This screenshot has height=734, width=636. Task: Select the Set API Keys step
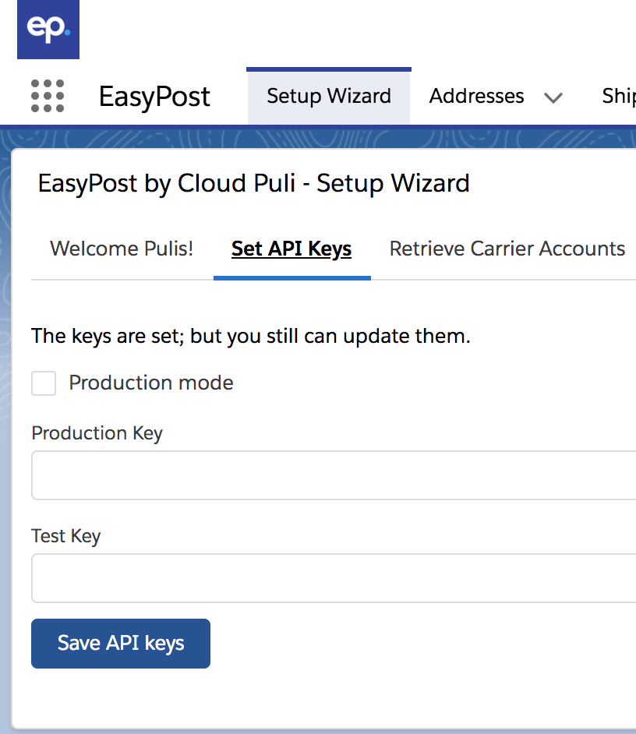click(x=291, y=249)
